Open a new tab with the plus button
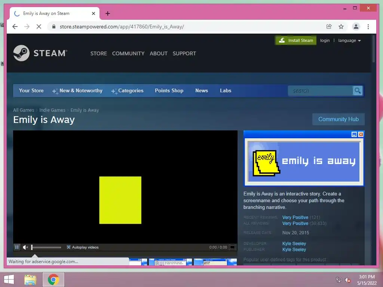The image size is (383, 287). tap(108, 13)
